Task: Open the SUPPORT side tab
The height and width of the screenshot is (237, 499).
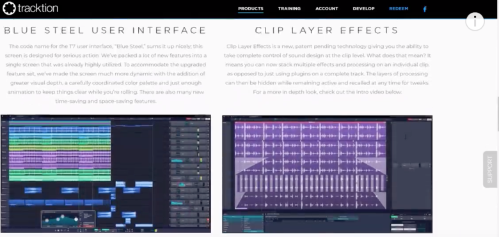Action: [x=490, y=169]
